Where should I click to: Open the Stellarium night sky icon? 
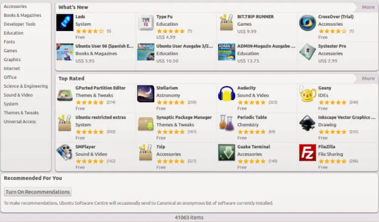click(146, 94)
